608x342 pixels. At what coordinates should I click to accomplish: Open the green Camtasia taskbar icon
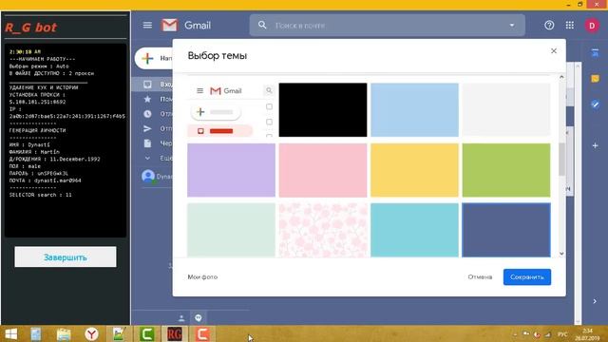point(146,333)
